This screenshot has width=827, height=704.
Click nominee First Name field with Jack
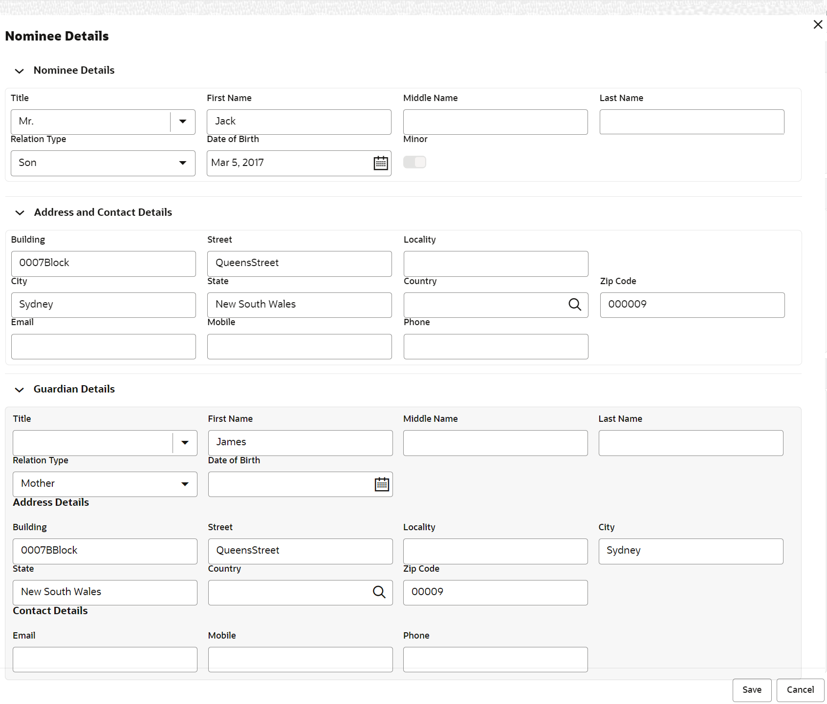[x=299, y=122]
